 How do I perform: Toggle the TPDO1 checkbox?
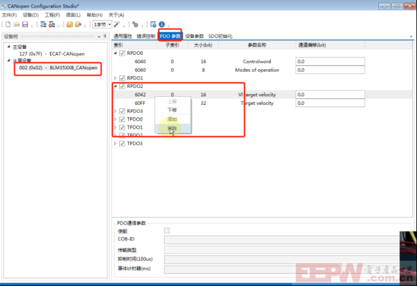click(122, 127)
